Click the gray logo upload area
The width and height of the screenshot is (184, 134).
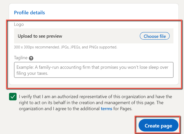click(x=94, y=36)
